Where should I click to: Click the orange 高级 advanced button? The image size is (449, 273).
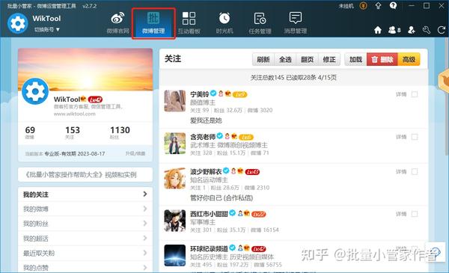pos(409,59)
